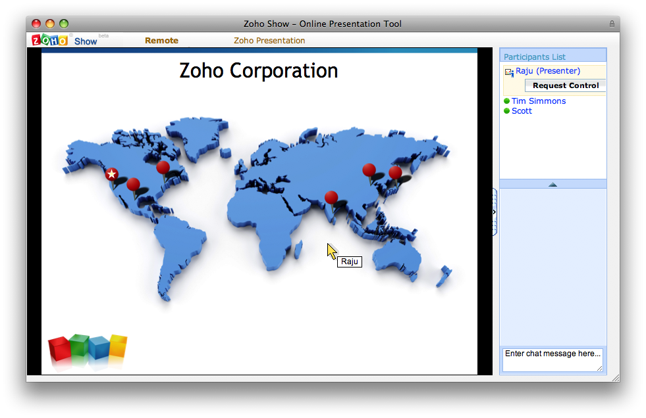The image size is (646, 418).
Task: Select the Zoho Presentation tab
Action: click(x=269, y=41)
